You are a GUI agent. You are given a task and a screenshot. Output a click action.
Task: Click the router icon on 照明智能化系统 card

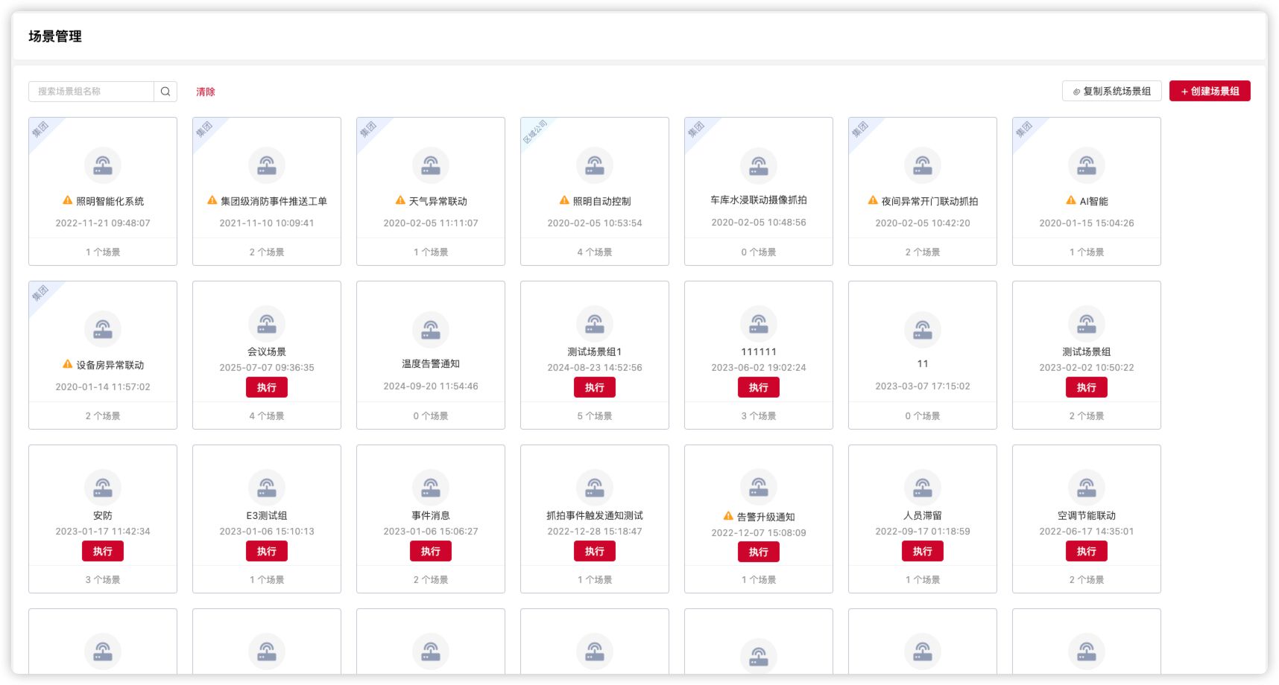[x=103, y=166]
